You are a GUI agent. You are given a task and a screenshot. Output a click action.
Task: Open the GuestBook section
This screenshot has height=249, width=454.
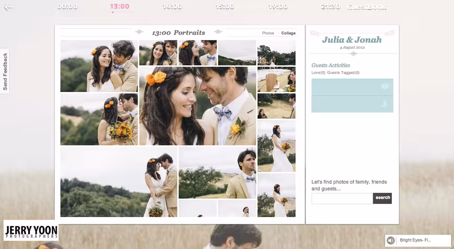[x=367, y=7]
